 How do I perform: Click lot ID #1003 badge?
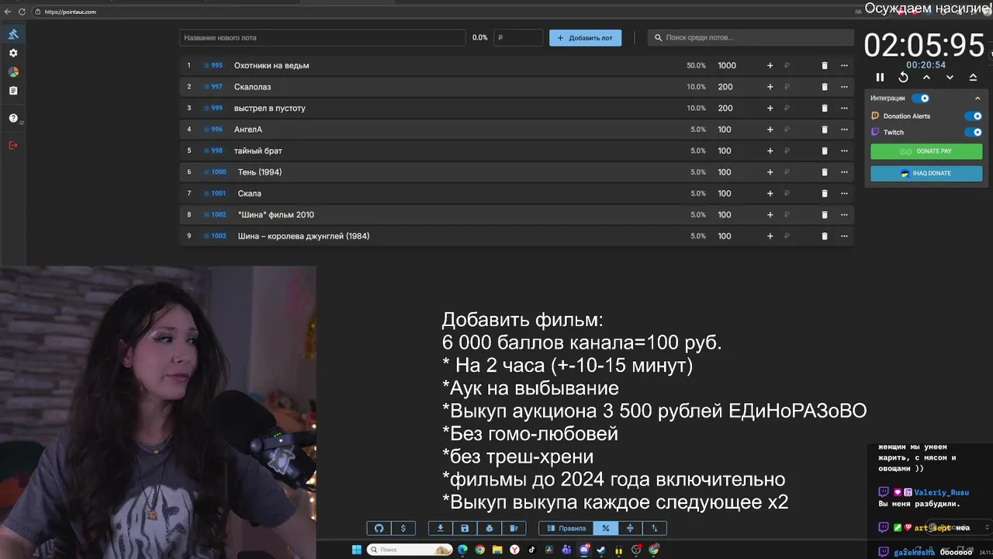215,236
